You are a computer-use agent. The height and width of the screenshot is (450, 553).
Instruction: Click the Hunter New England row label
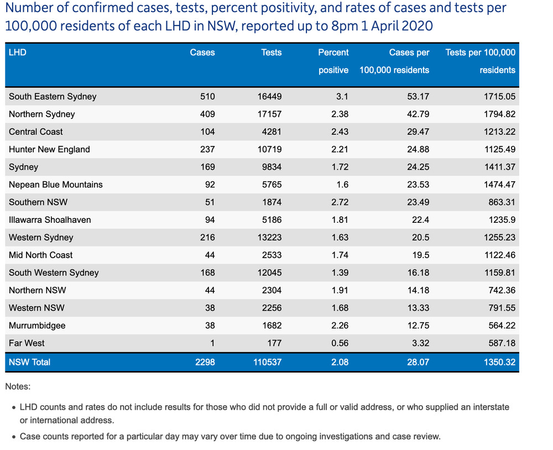click(49, 149)
